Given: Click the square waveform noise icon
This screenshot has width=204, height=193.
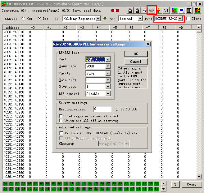Looking at the screenshot, I should [166, 11].
